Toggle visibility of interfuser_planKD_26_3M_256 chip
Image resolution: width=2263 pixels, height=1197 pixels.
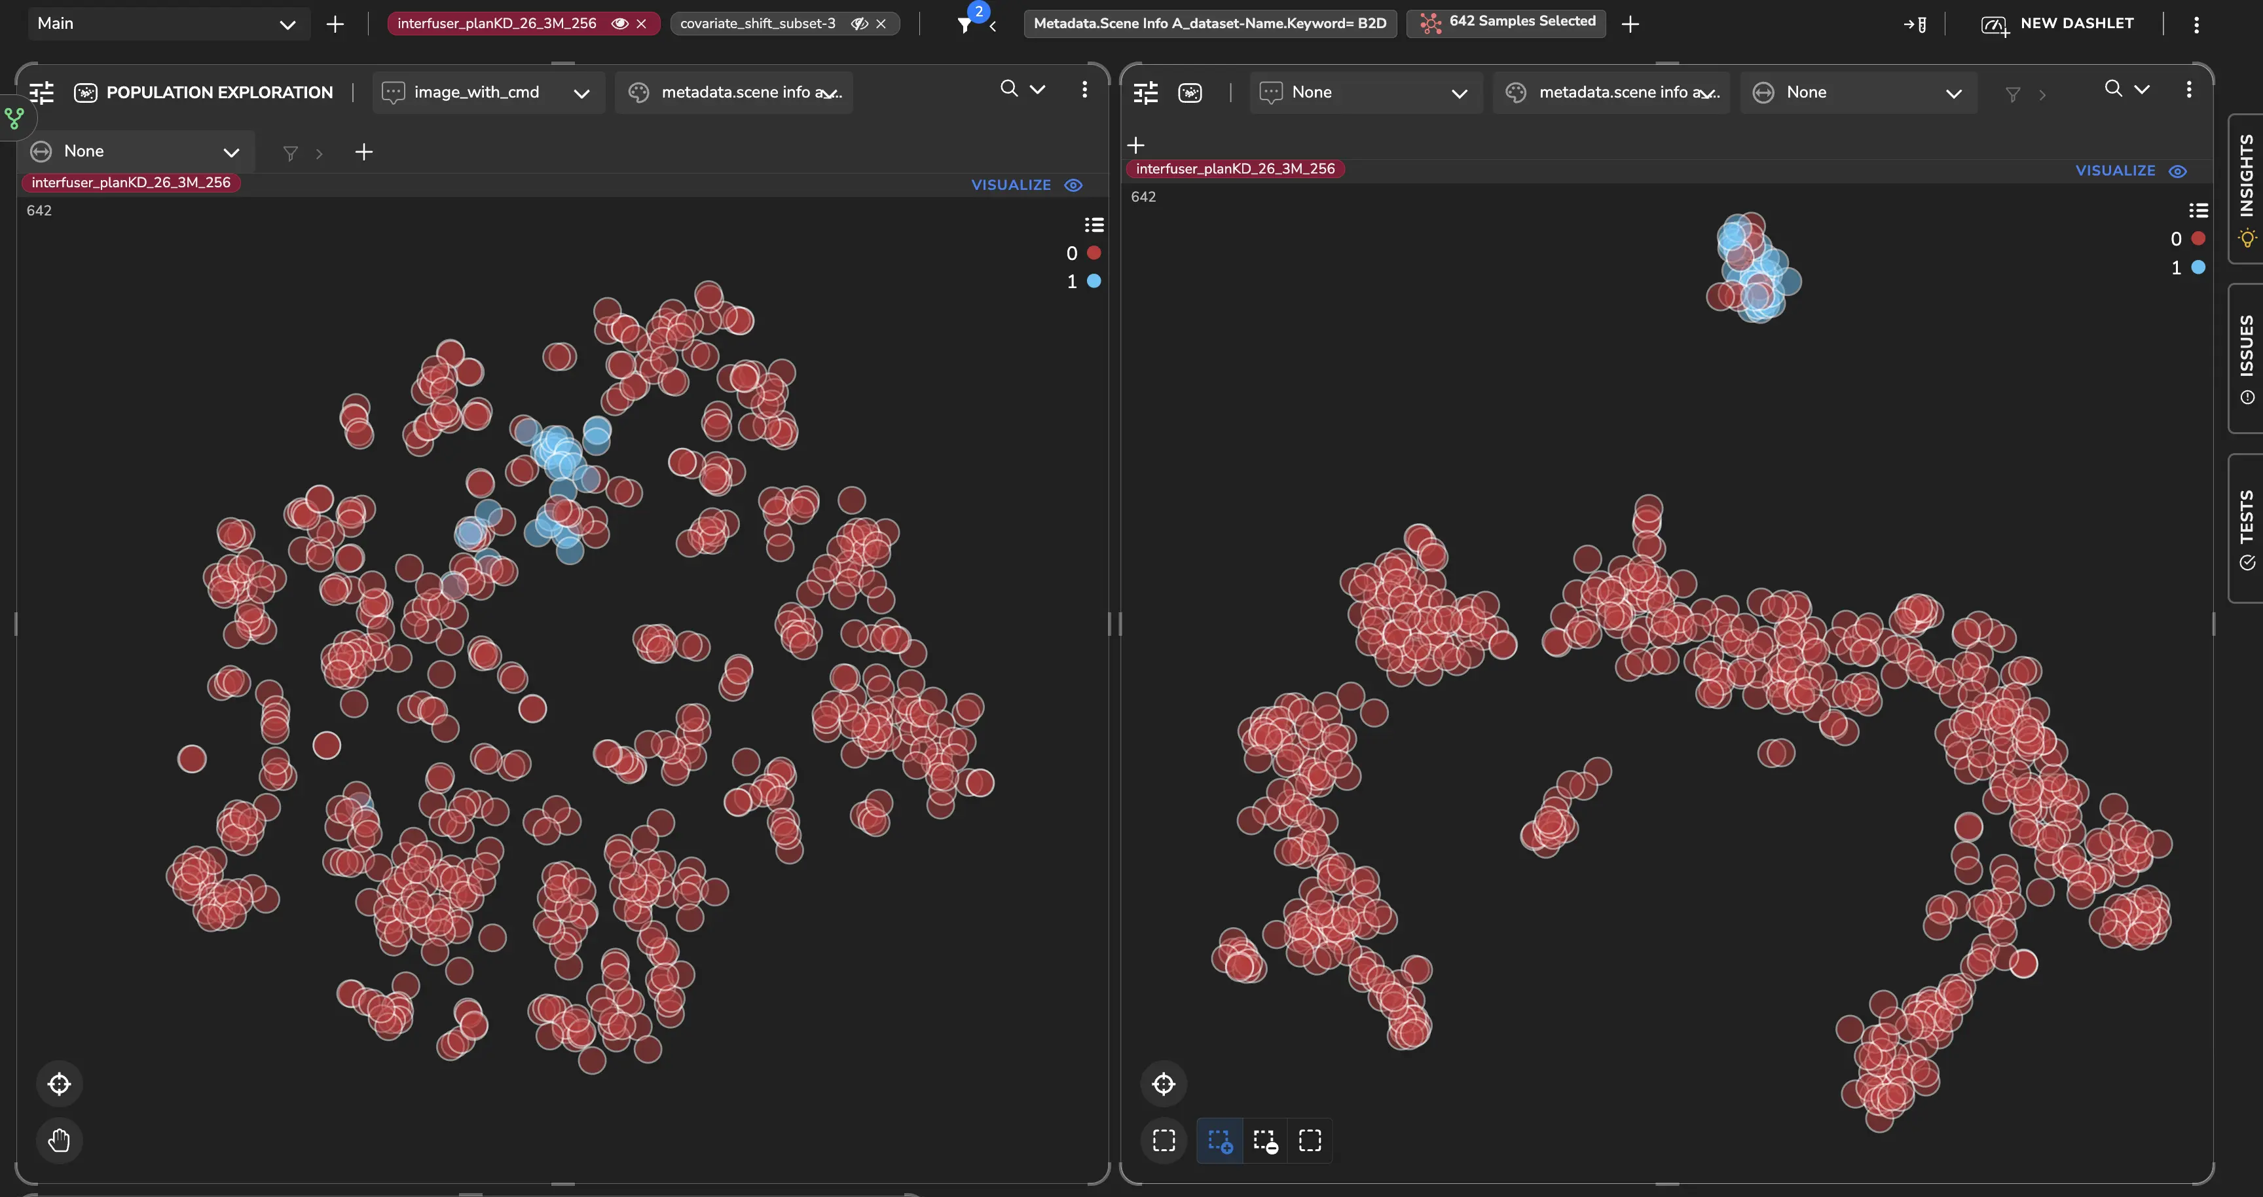click(619, 24)
